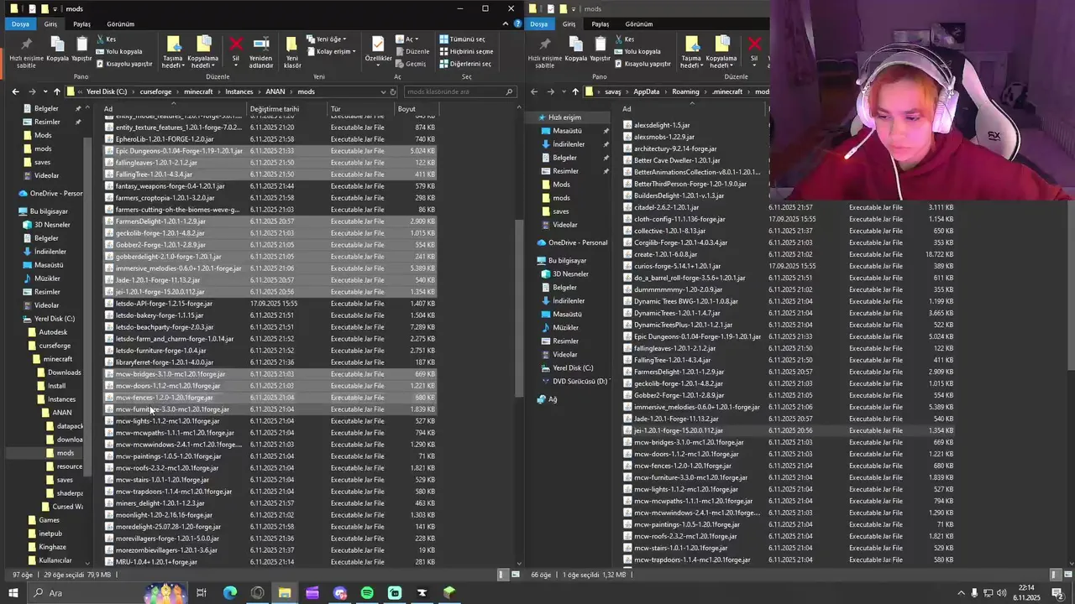Expand left window address bar history dropdown
Viewport: 1075px width, 604px height.
coord(384,91)
